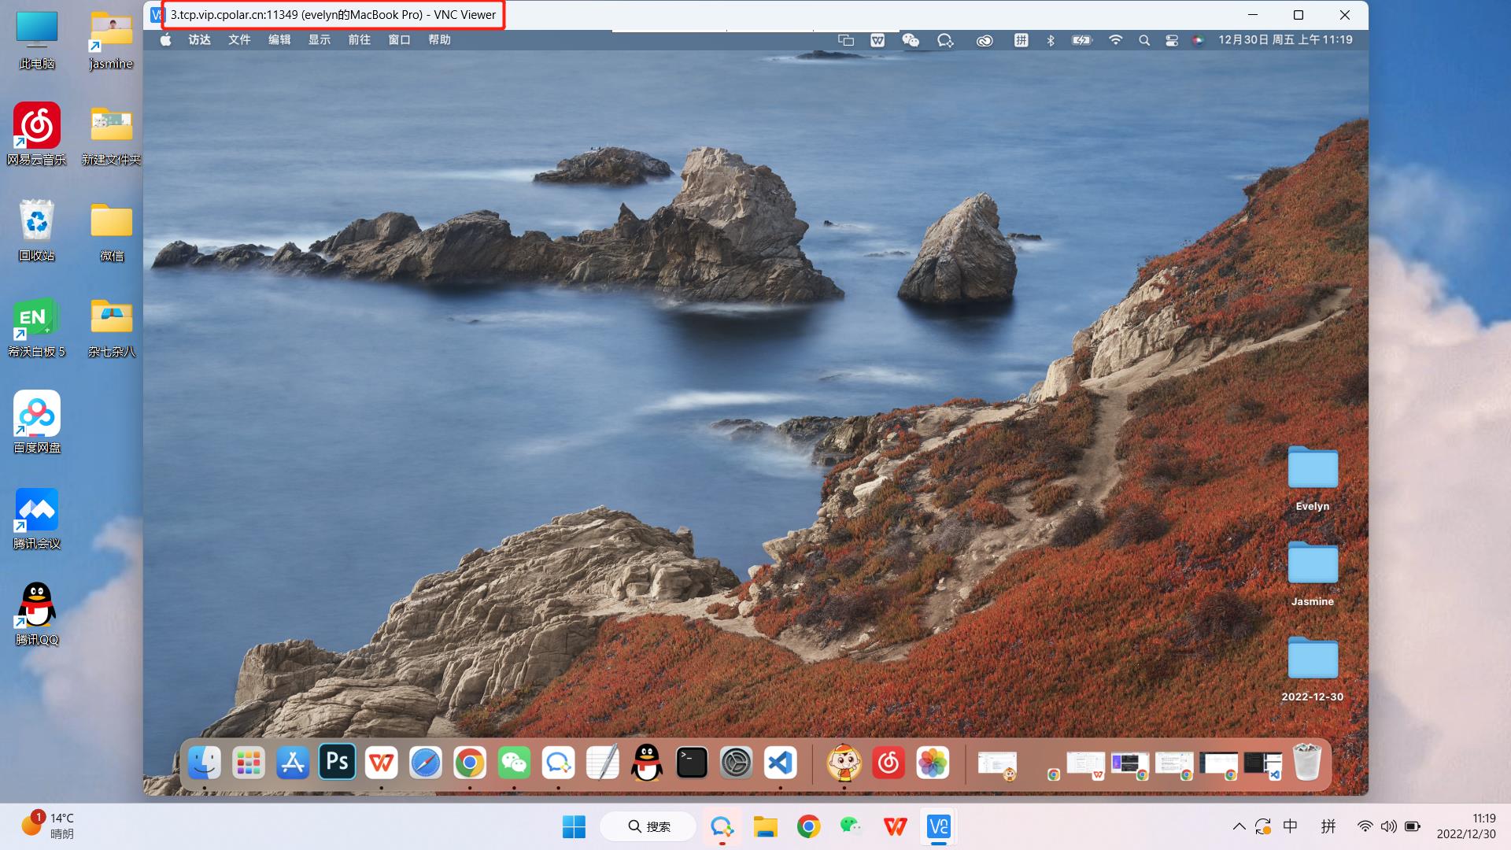Click the Bluetooth icon in Mac menu bar

[x=1050, y=40]
